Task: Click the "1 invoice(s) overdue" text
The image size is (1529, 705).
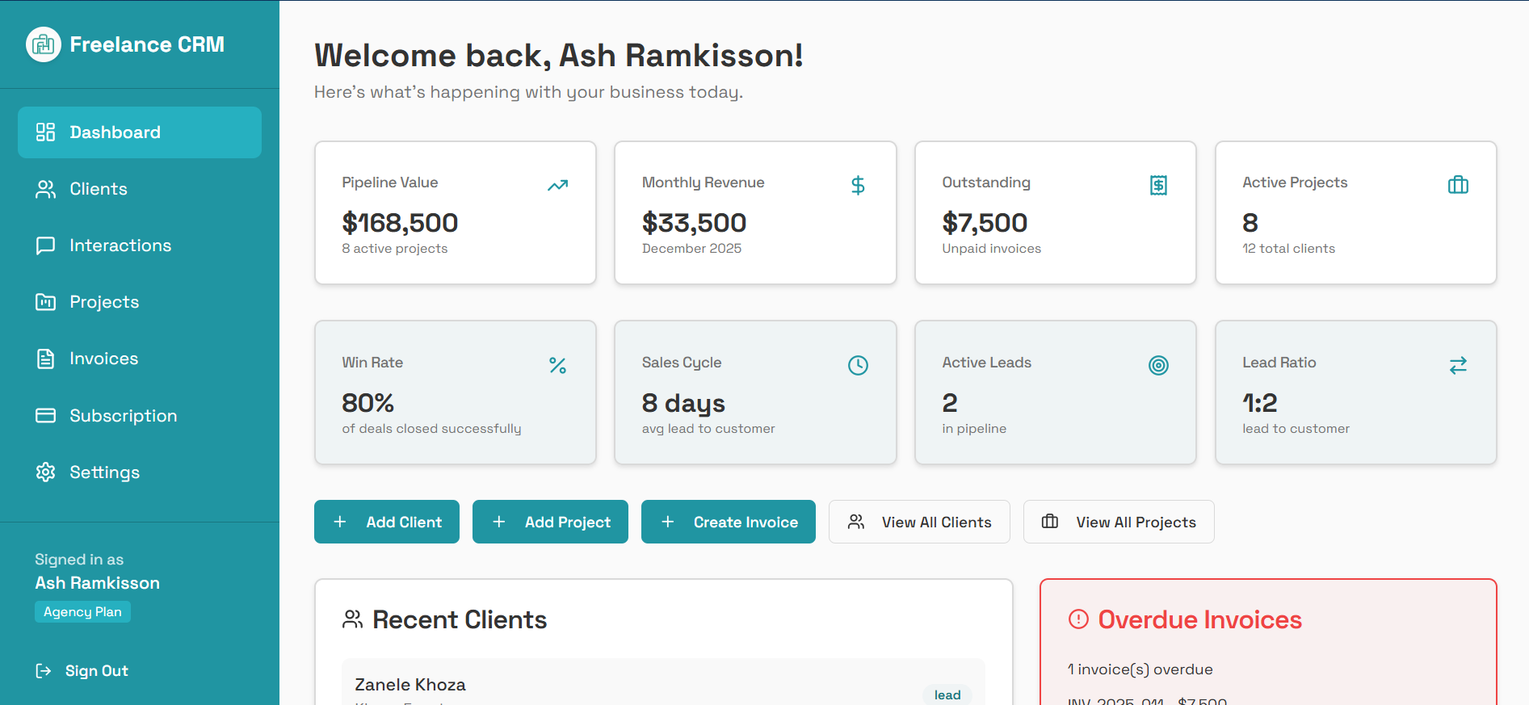Action: pyautogui.click(x=1140, y=669)
